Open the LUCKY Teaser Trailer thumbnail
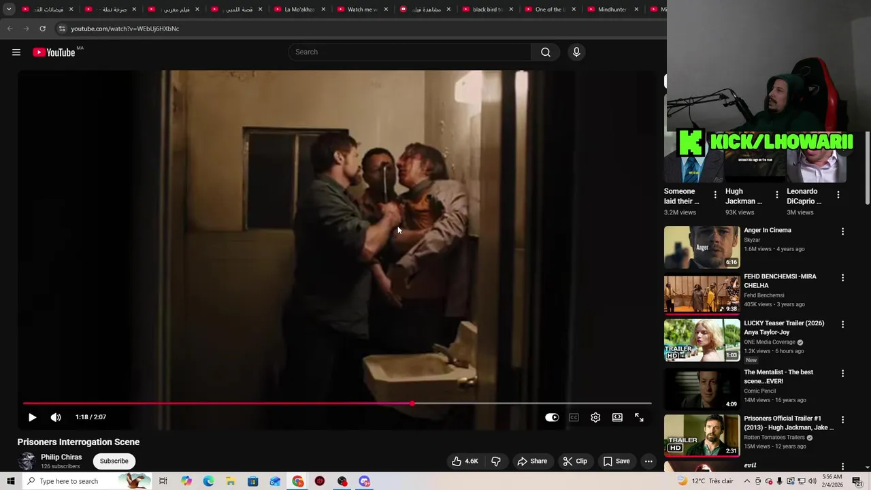871x490 pixels. [x=702, y=340]
